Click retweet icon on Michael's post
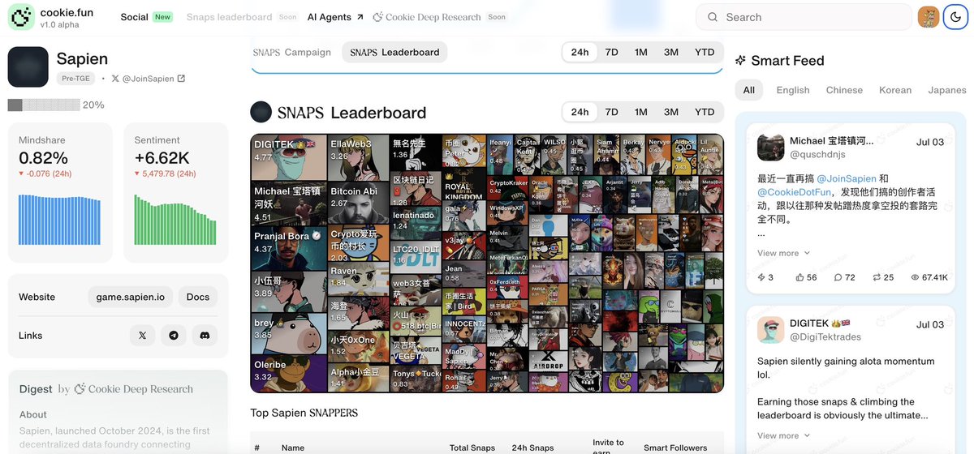 [877, 277]
